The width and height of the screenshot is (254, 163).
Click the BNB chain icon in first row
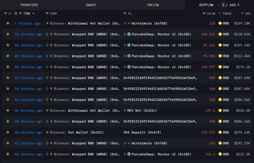coord(8,23)
